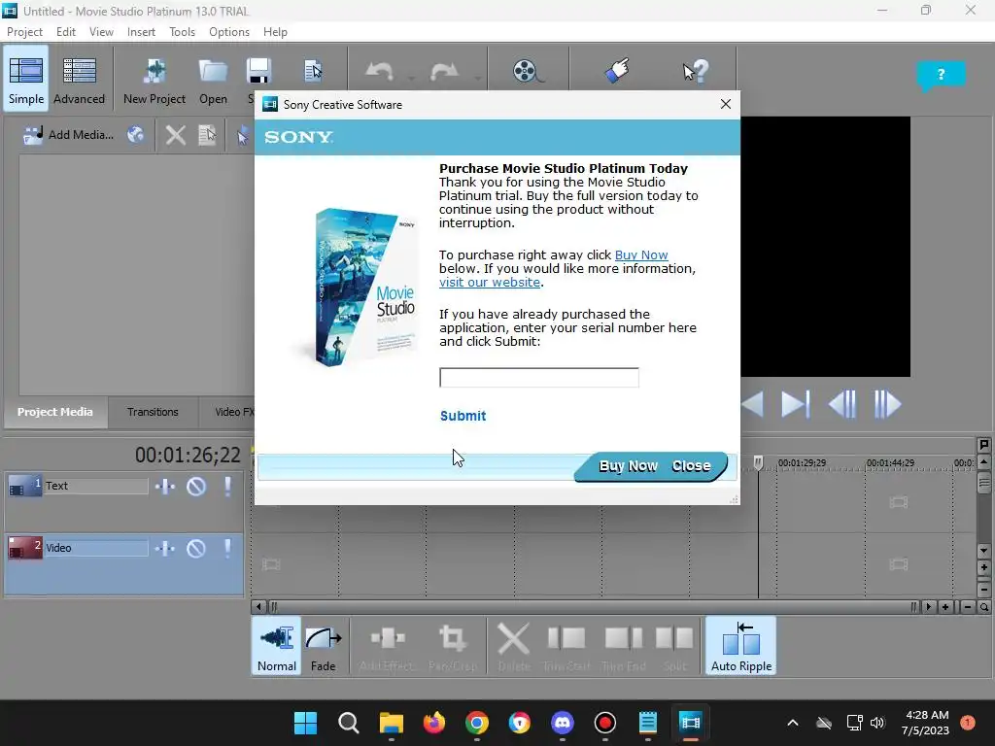This screenshot has height=746, width=995.
Task: Zoom in timeline with plus button
Action: click(x=945, y=607)
